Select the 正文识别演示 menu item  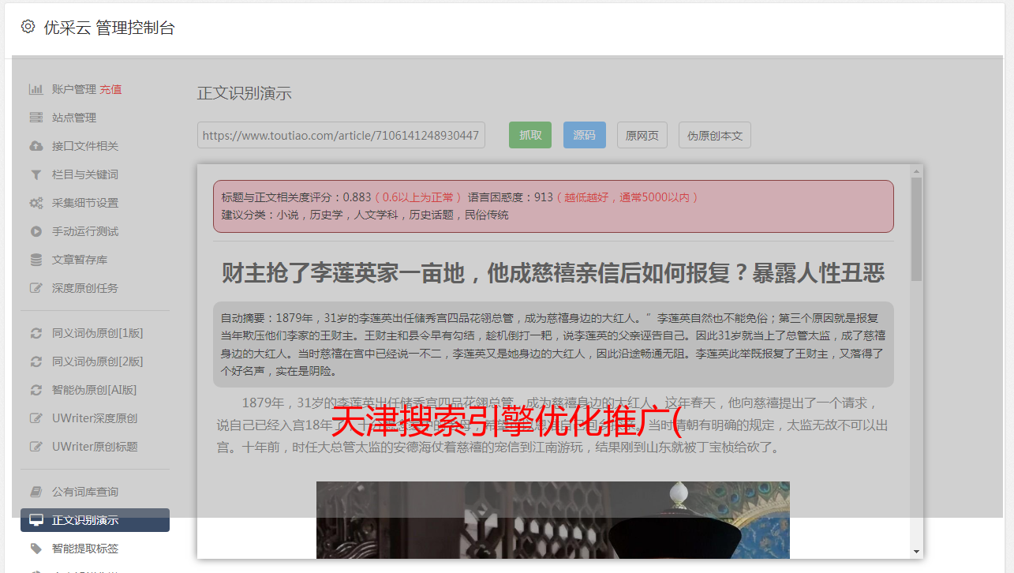pos(95,520)
